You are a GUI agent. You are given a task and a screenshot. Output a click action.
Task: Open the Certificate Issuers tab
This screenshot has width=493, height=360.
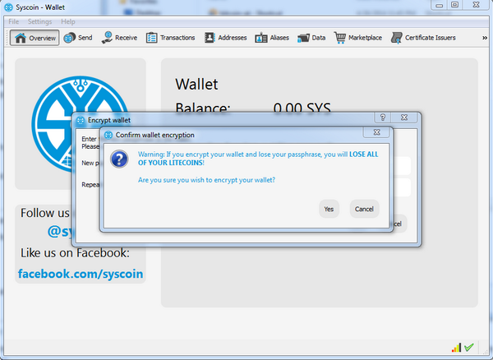423,38
